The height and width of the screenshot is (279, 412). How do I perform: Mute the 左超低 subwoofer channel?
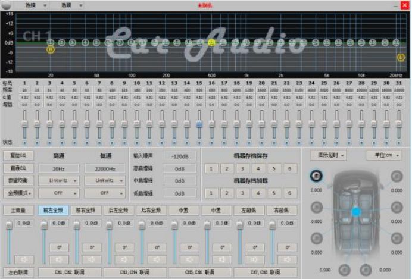(x=255, y=259)
